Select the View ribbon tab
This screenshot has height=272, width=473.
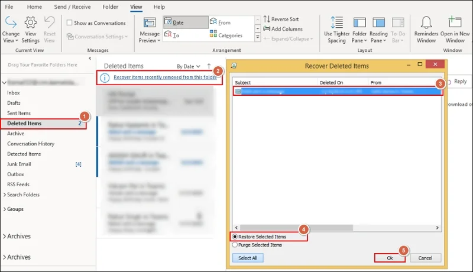[x=136, y=7]
